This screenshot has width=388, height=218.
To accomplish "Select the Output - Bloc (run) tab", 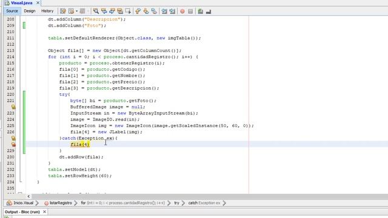I will click(x=22, y=212).
